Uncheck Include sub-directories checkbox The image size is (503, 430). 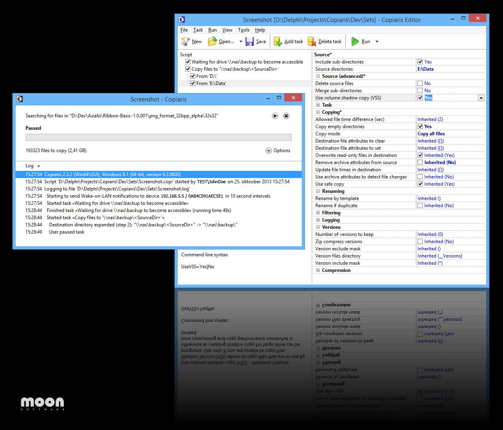coord(420,62)
